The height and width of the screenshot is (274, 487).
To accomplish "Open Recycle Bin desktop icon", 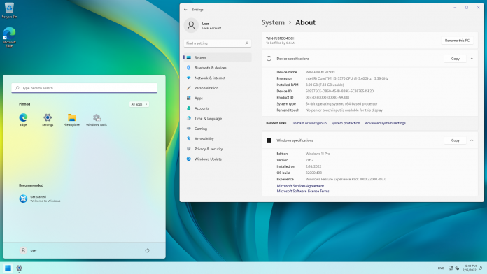I will coord(9,10).
